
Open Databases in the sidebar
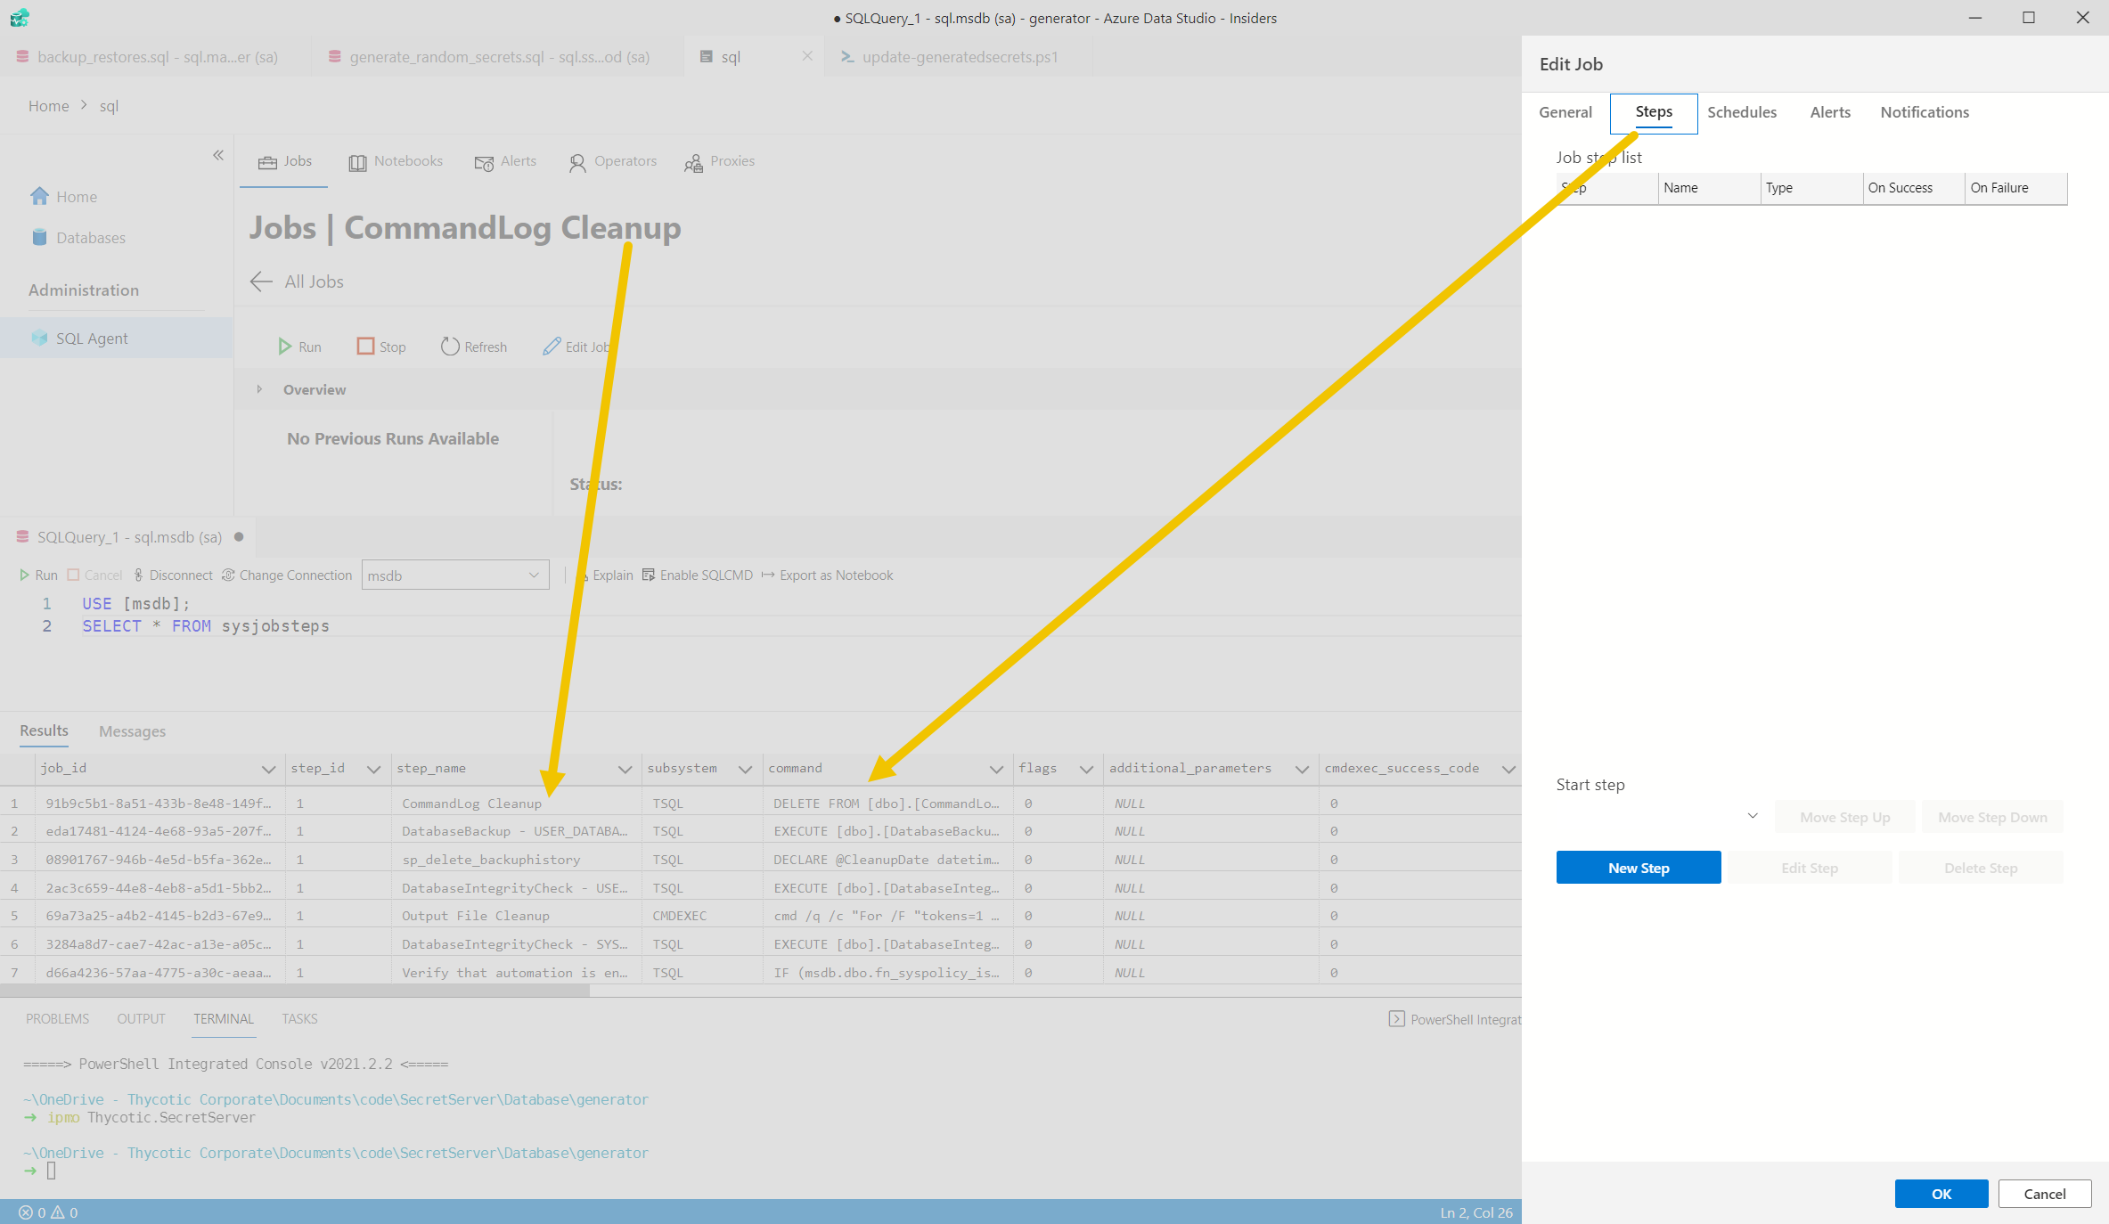(x=90, y=238)
